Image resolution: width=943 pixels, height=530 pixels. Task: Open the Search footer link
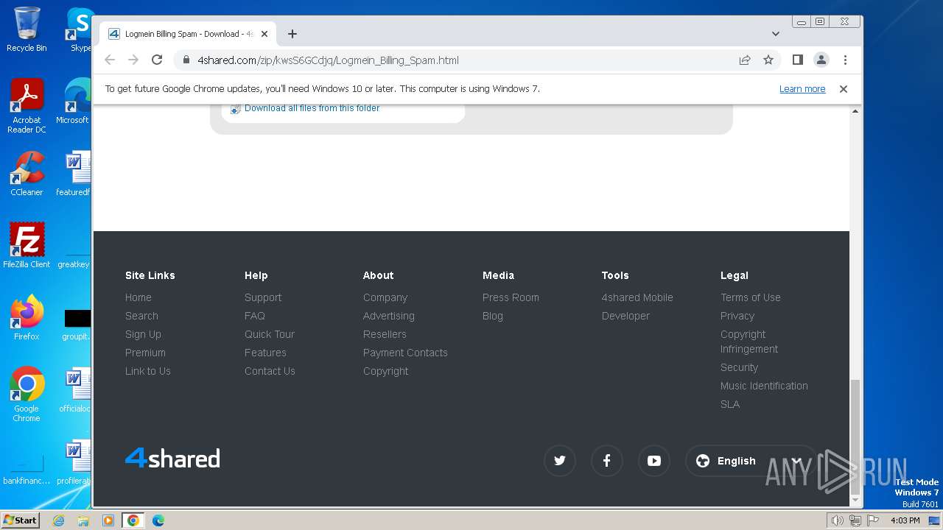(141, 316)
